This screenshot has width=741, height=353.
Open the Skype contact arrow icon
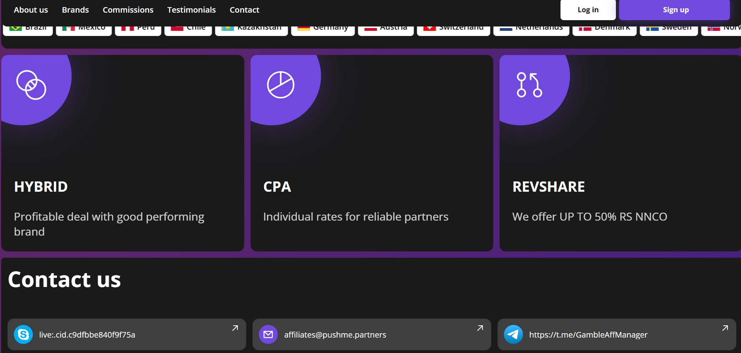point(235,328)
